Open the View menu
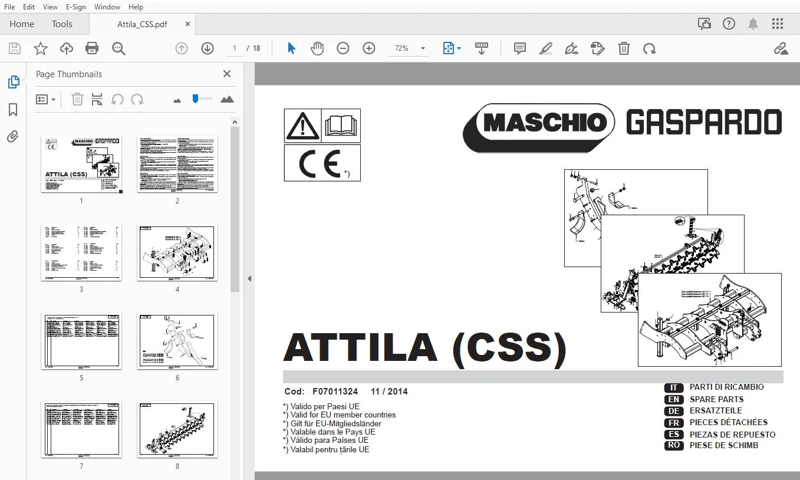The image size is (800, 480). (50, 6)
